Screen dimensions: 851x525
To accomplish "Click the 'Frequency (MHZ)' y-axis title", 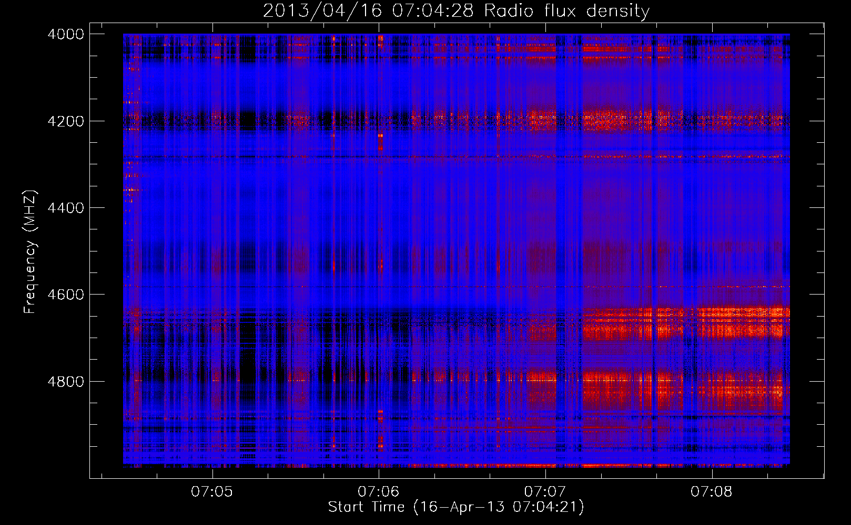I will click(31, 252).
